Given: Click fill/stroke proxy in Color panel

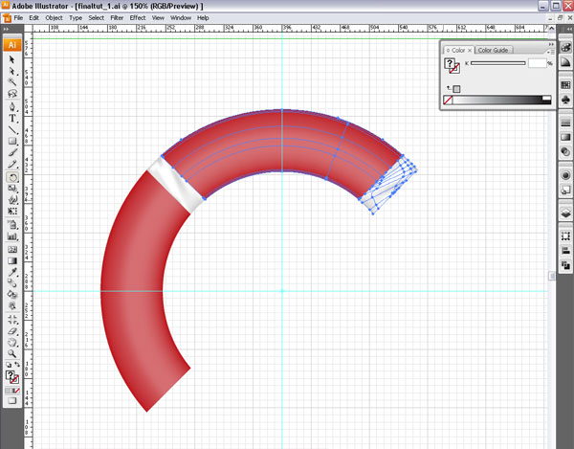Looking at the screenshot, I should pos(453,65).
